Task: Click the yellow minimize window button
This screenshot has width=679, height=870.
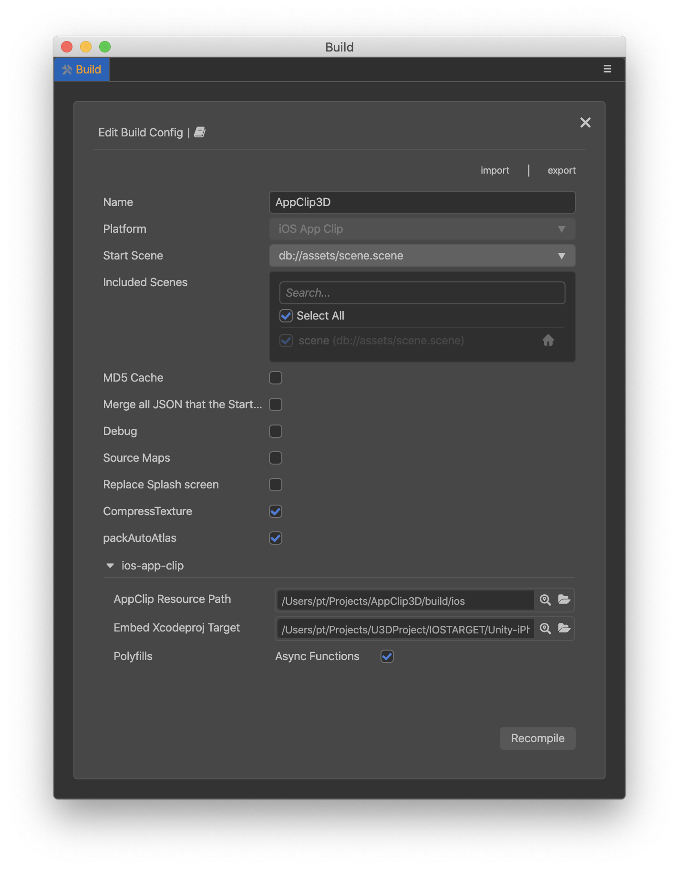Action: pos(86,47)
